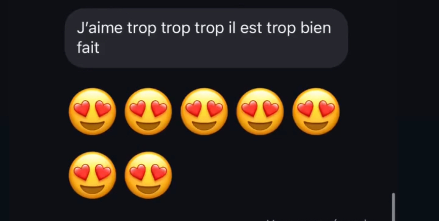Click empty area right of bottom emoji row
The width and height of the screenshot is (439, 221).
pos(280,175)
